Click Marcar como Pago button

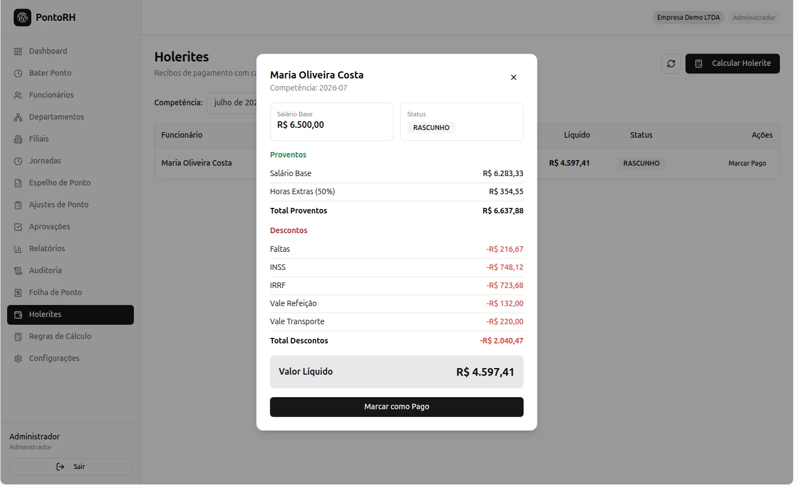[x=397, y=407]
